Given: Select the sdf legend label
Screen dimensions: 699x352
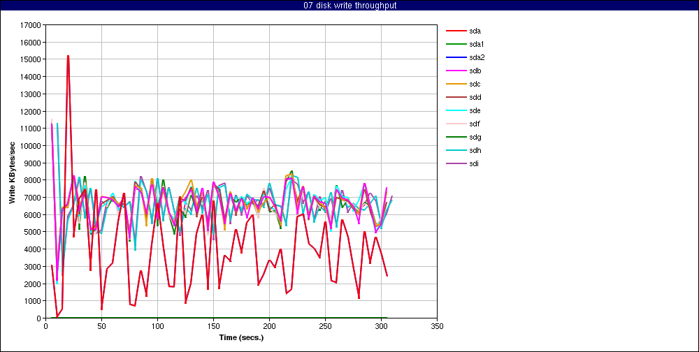Looking at the screenshot, I should pyautogui.click(x=475, y=124).
